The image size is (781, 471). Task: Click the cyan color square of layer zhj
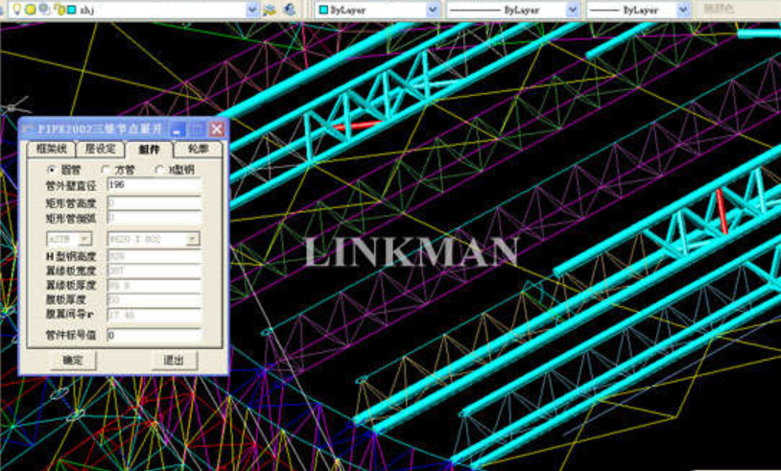click(72, 10)
